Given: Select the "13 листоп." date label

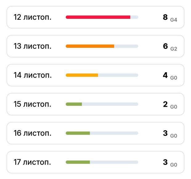Looking at the screenshot, I should [32, 46].
